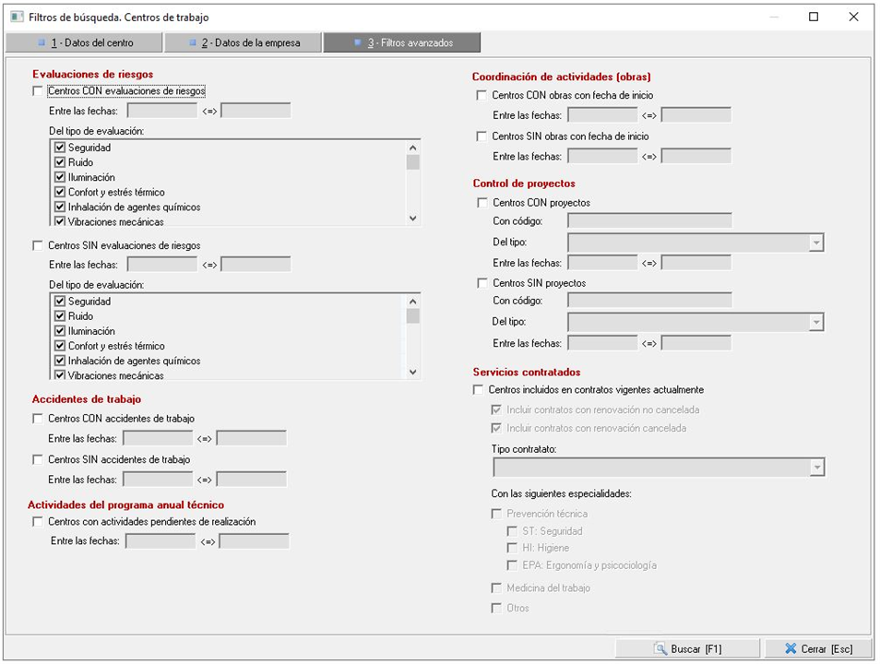Enable Centros CON evaluaciones de riesgos
This screenshot has height=664, width=880.
[38, 91]
